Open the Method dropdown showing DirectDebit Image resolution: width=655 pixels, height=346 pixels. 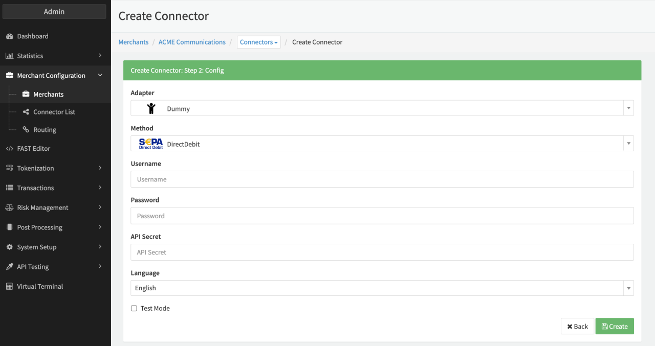[382, 144]
